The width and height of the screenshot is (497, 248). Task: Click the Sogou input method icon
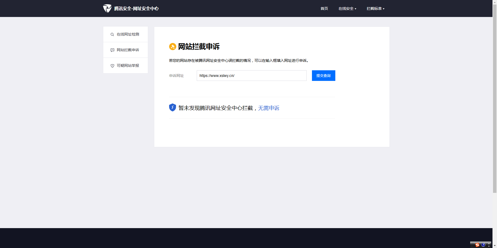pyautogui.click(x=477, y=245)
